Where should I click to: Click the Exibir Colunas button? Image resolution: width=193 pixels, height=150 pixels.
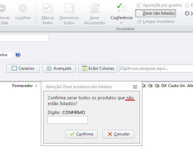(x=98, y=68)
